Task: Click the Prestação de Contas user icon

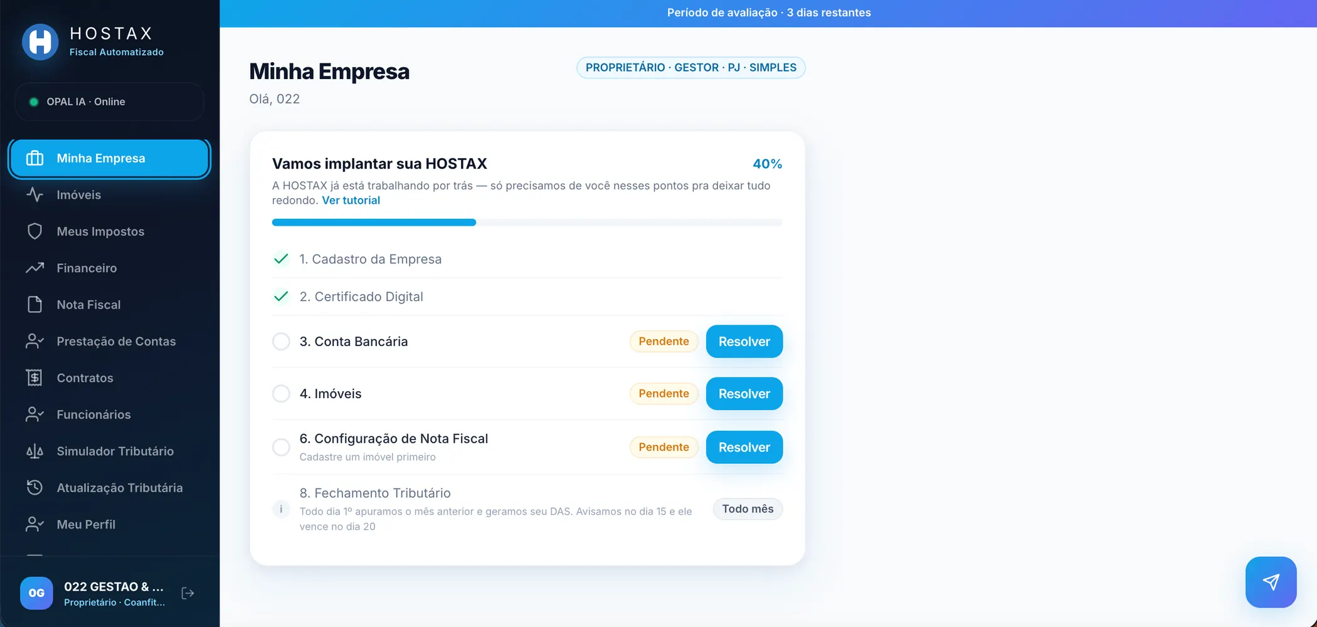Action: pos(34,341)
